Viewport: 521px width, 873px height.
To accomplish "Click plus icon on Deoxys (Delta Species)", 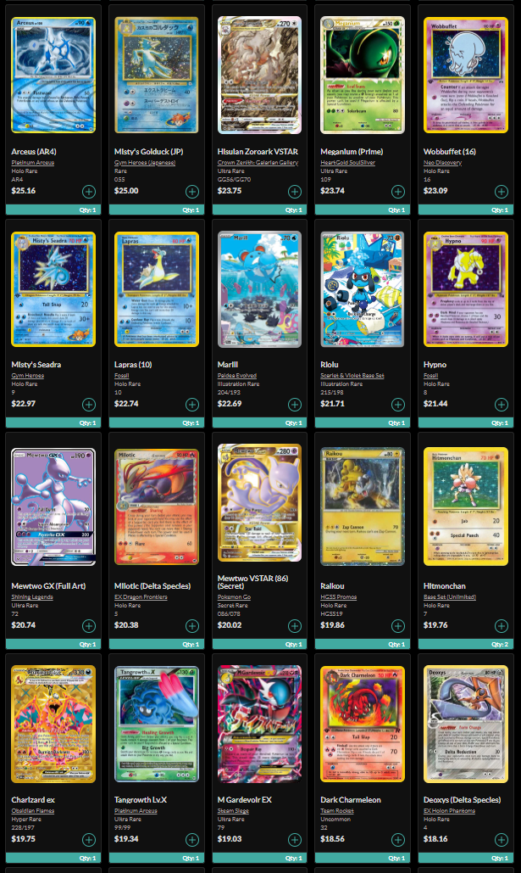I will pyautogui.click(x=501, y=840).
